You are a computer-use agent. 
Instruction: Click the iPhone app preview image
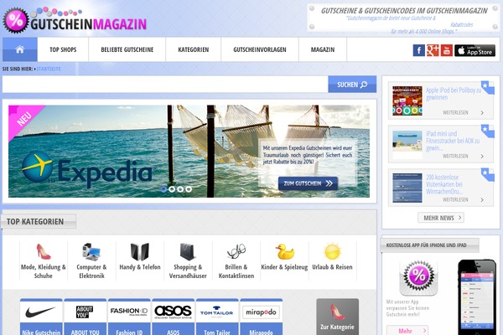click(477, 296)
